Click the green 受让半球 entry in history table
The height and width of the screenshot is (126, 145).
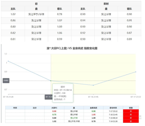[x=74, y=118]
